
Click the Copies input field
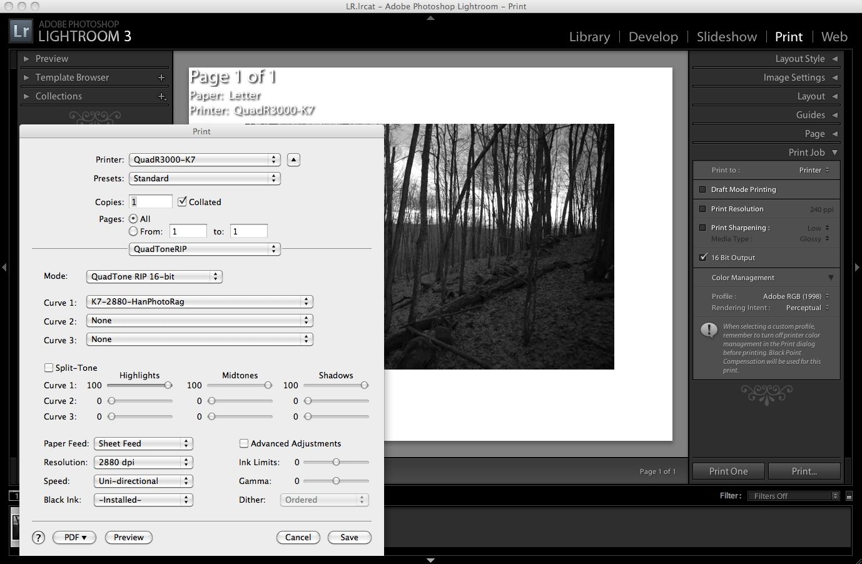(x=151, y=202)
